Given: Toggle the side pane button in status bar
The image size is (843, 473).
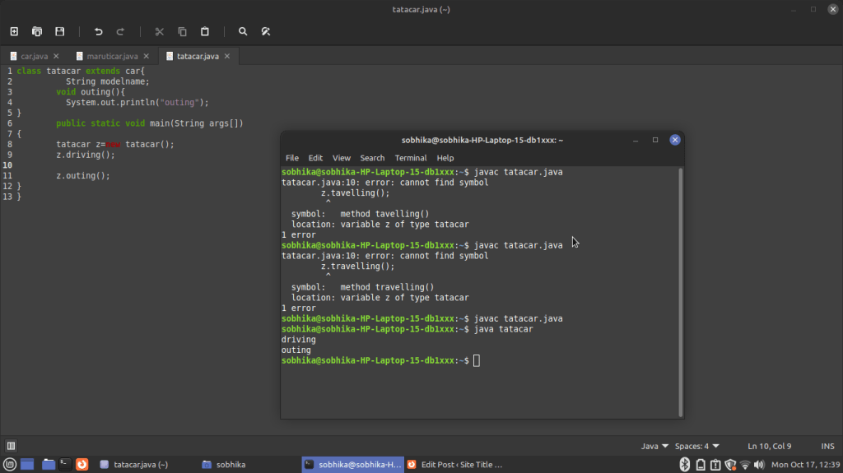Looking at the screenshot, I should [12, 446].
